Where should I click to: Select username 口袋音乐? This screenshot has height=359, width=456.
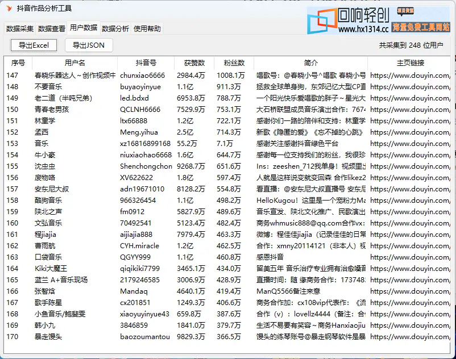pos(48,257)
